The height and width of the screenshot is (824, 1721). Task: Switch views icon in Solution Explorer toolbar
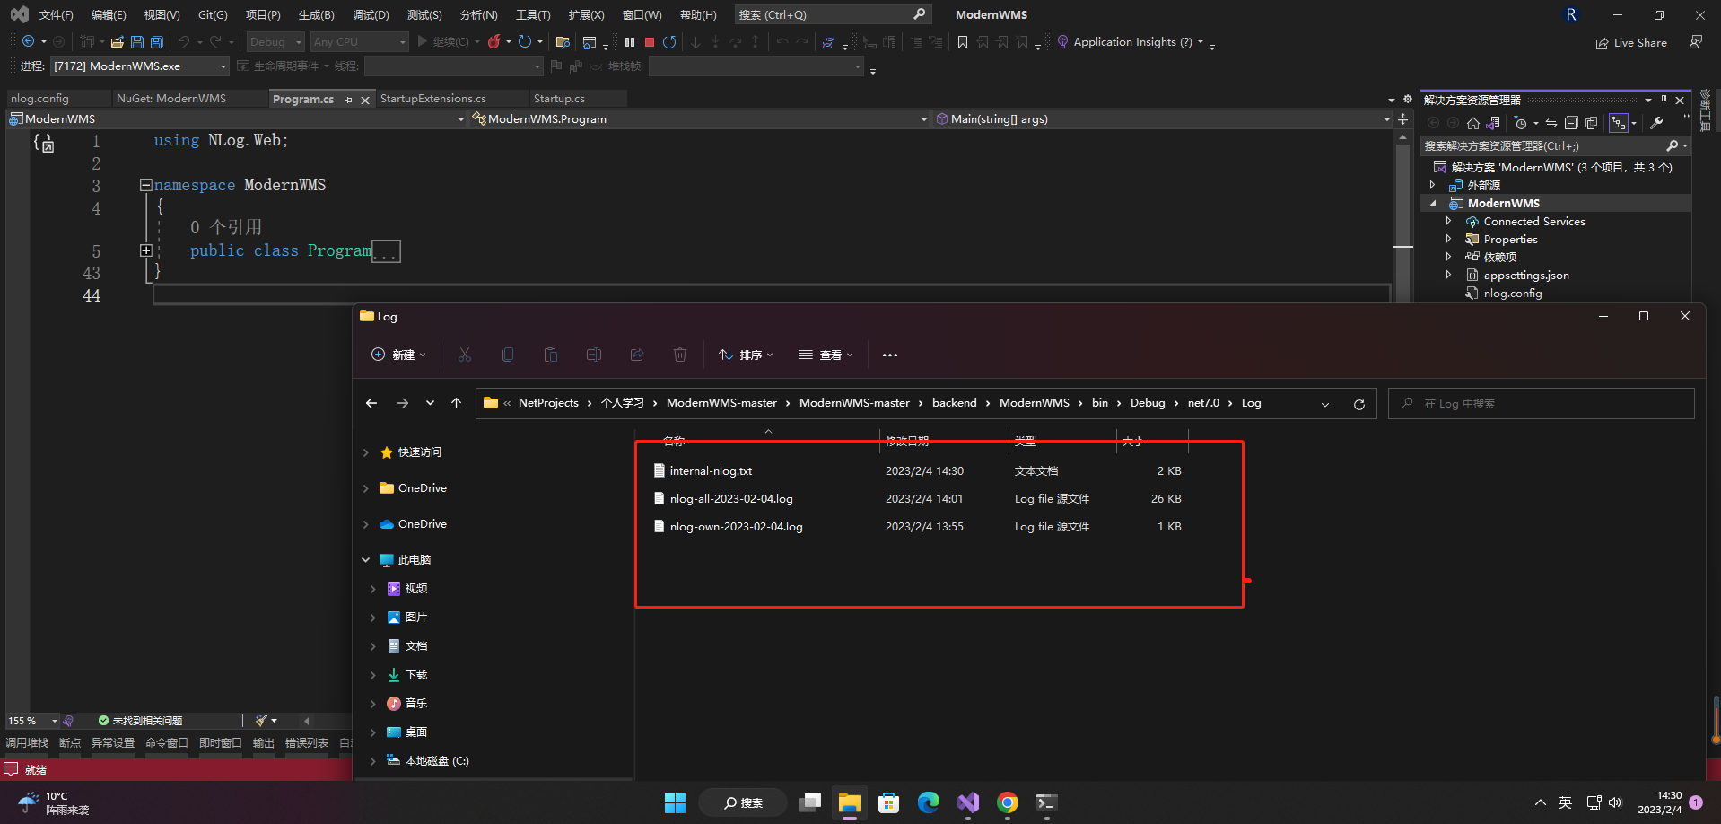coord(1493,123)
